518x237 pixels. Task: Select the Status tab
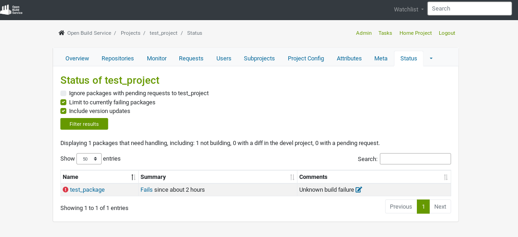(409, 59)
